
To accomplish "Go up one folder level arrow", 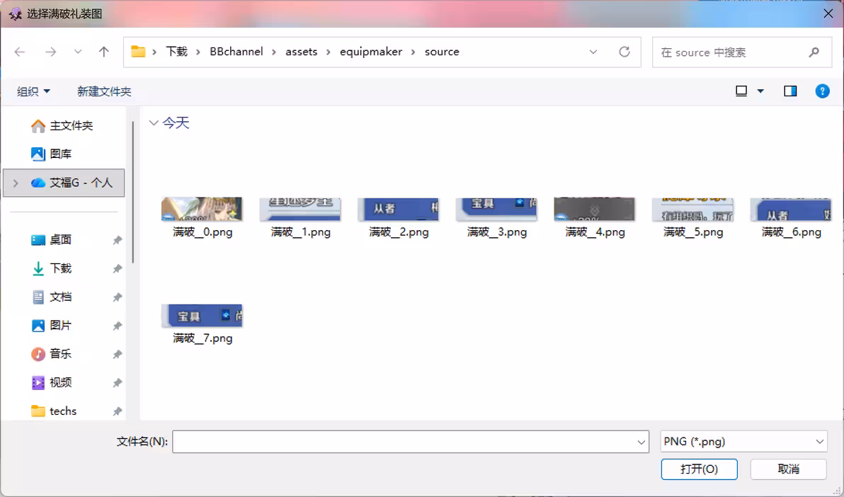I will pos(104,52).
